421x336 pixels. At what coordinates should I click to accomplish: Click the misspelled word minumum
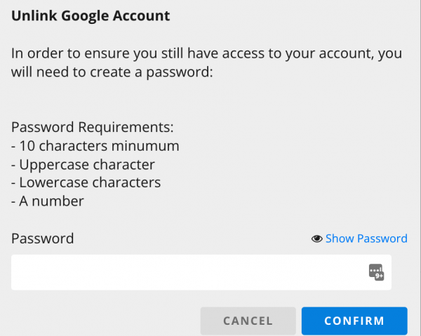(148, 146)
